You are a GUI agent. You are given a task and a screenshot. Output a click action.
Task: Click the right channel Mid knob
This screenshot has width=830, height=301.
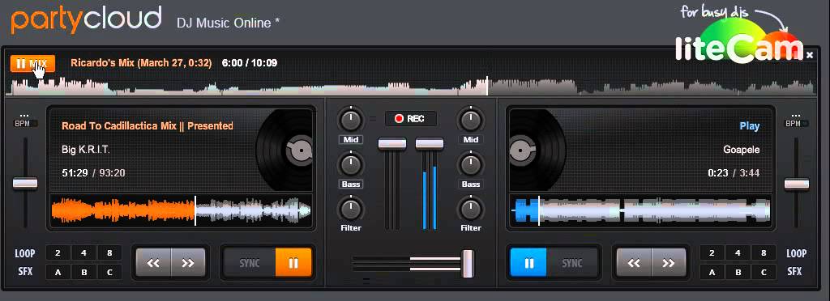coord(471,121)
